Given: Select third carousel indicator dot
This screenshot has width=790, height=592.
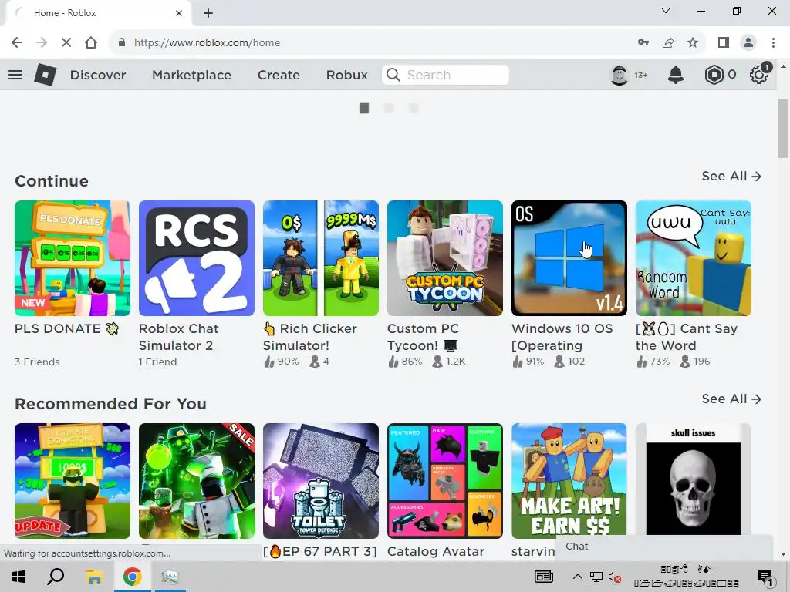Looking at the screenshot, I should tap(414, 108).
